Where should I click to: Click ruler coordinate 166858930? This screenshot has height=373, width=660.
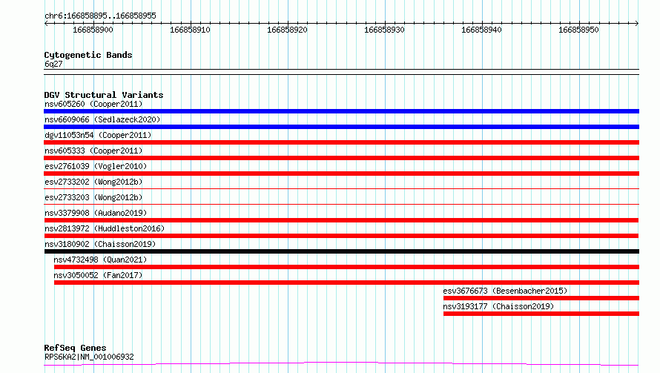384,30
